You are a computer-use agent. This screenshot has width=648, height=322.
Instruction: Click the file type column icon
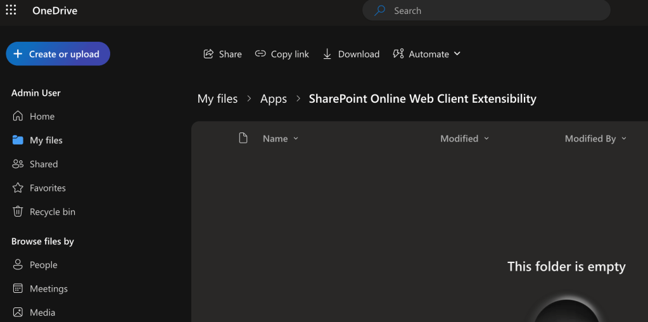click(243, 138)
